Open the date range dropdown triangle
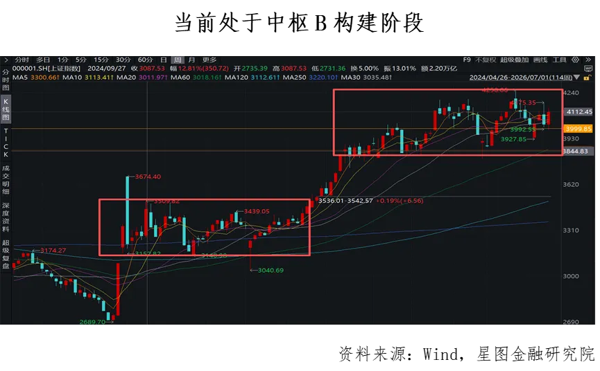Screen dimensions: 600x371 [x=576, y=78]
